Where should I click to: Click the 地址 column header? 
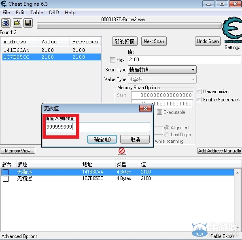point(98,164)
